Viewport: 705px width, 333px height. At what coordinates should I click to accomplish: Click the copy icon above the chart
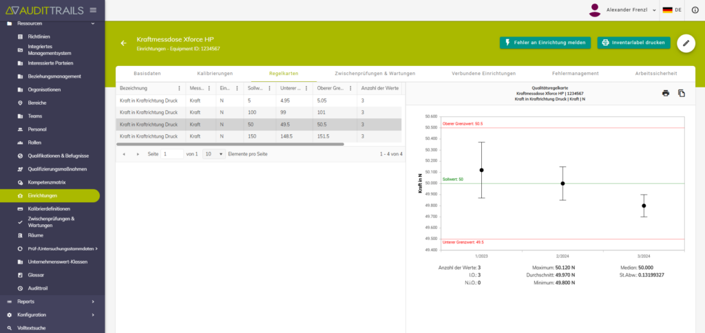(x=682, y=93)
